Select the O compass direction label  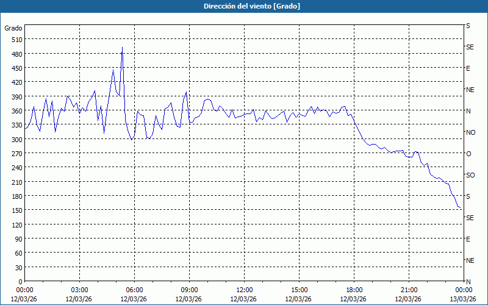point(468,154)
